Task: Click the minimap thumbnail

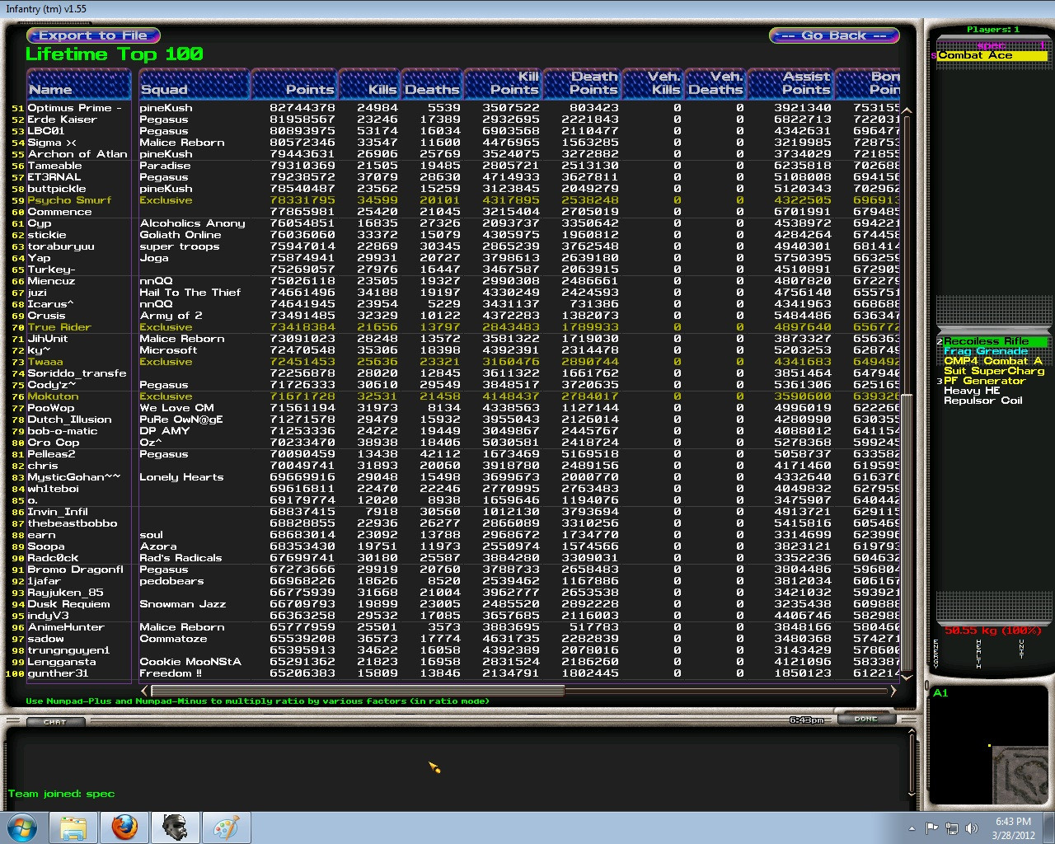Action: pos(1019,775)
